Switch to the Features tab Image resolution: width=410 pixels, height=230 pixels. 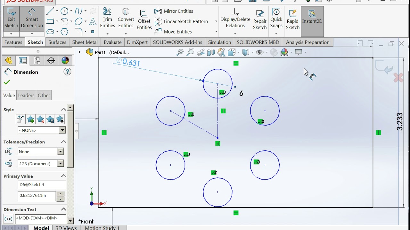pos(13,42)
